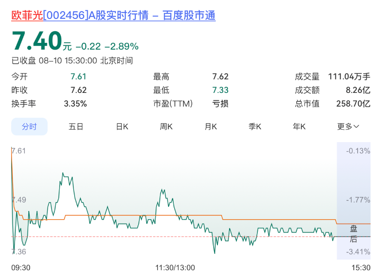
Task: Click the -0.13% axis label
Action: coord(358,151)
